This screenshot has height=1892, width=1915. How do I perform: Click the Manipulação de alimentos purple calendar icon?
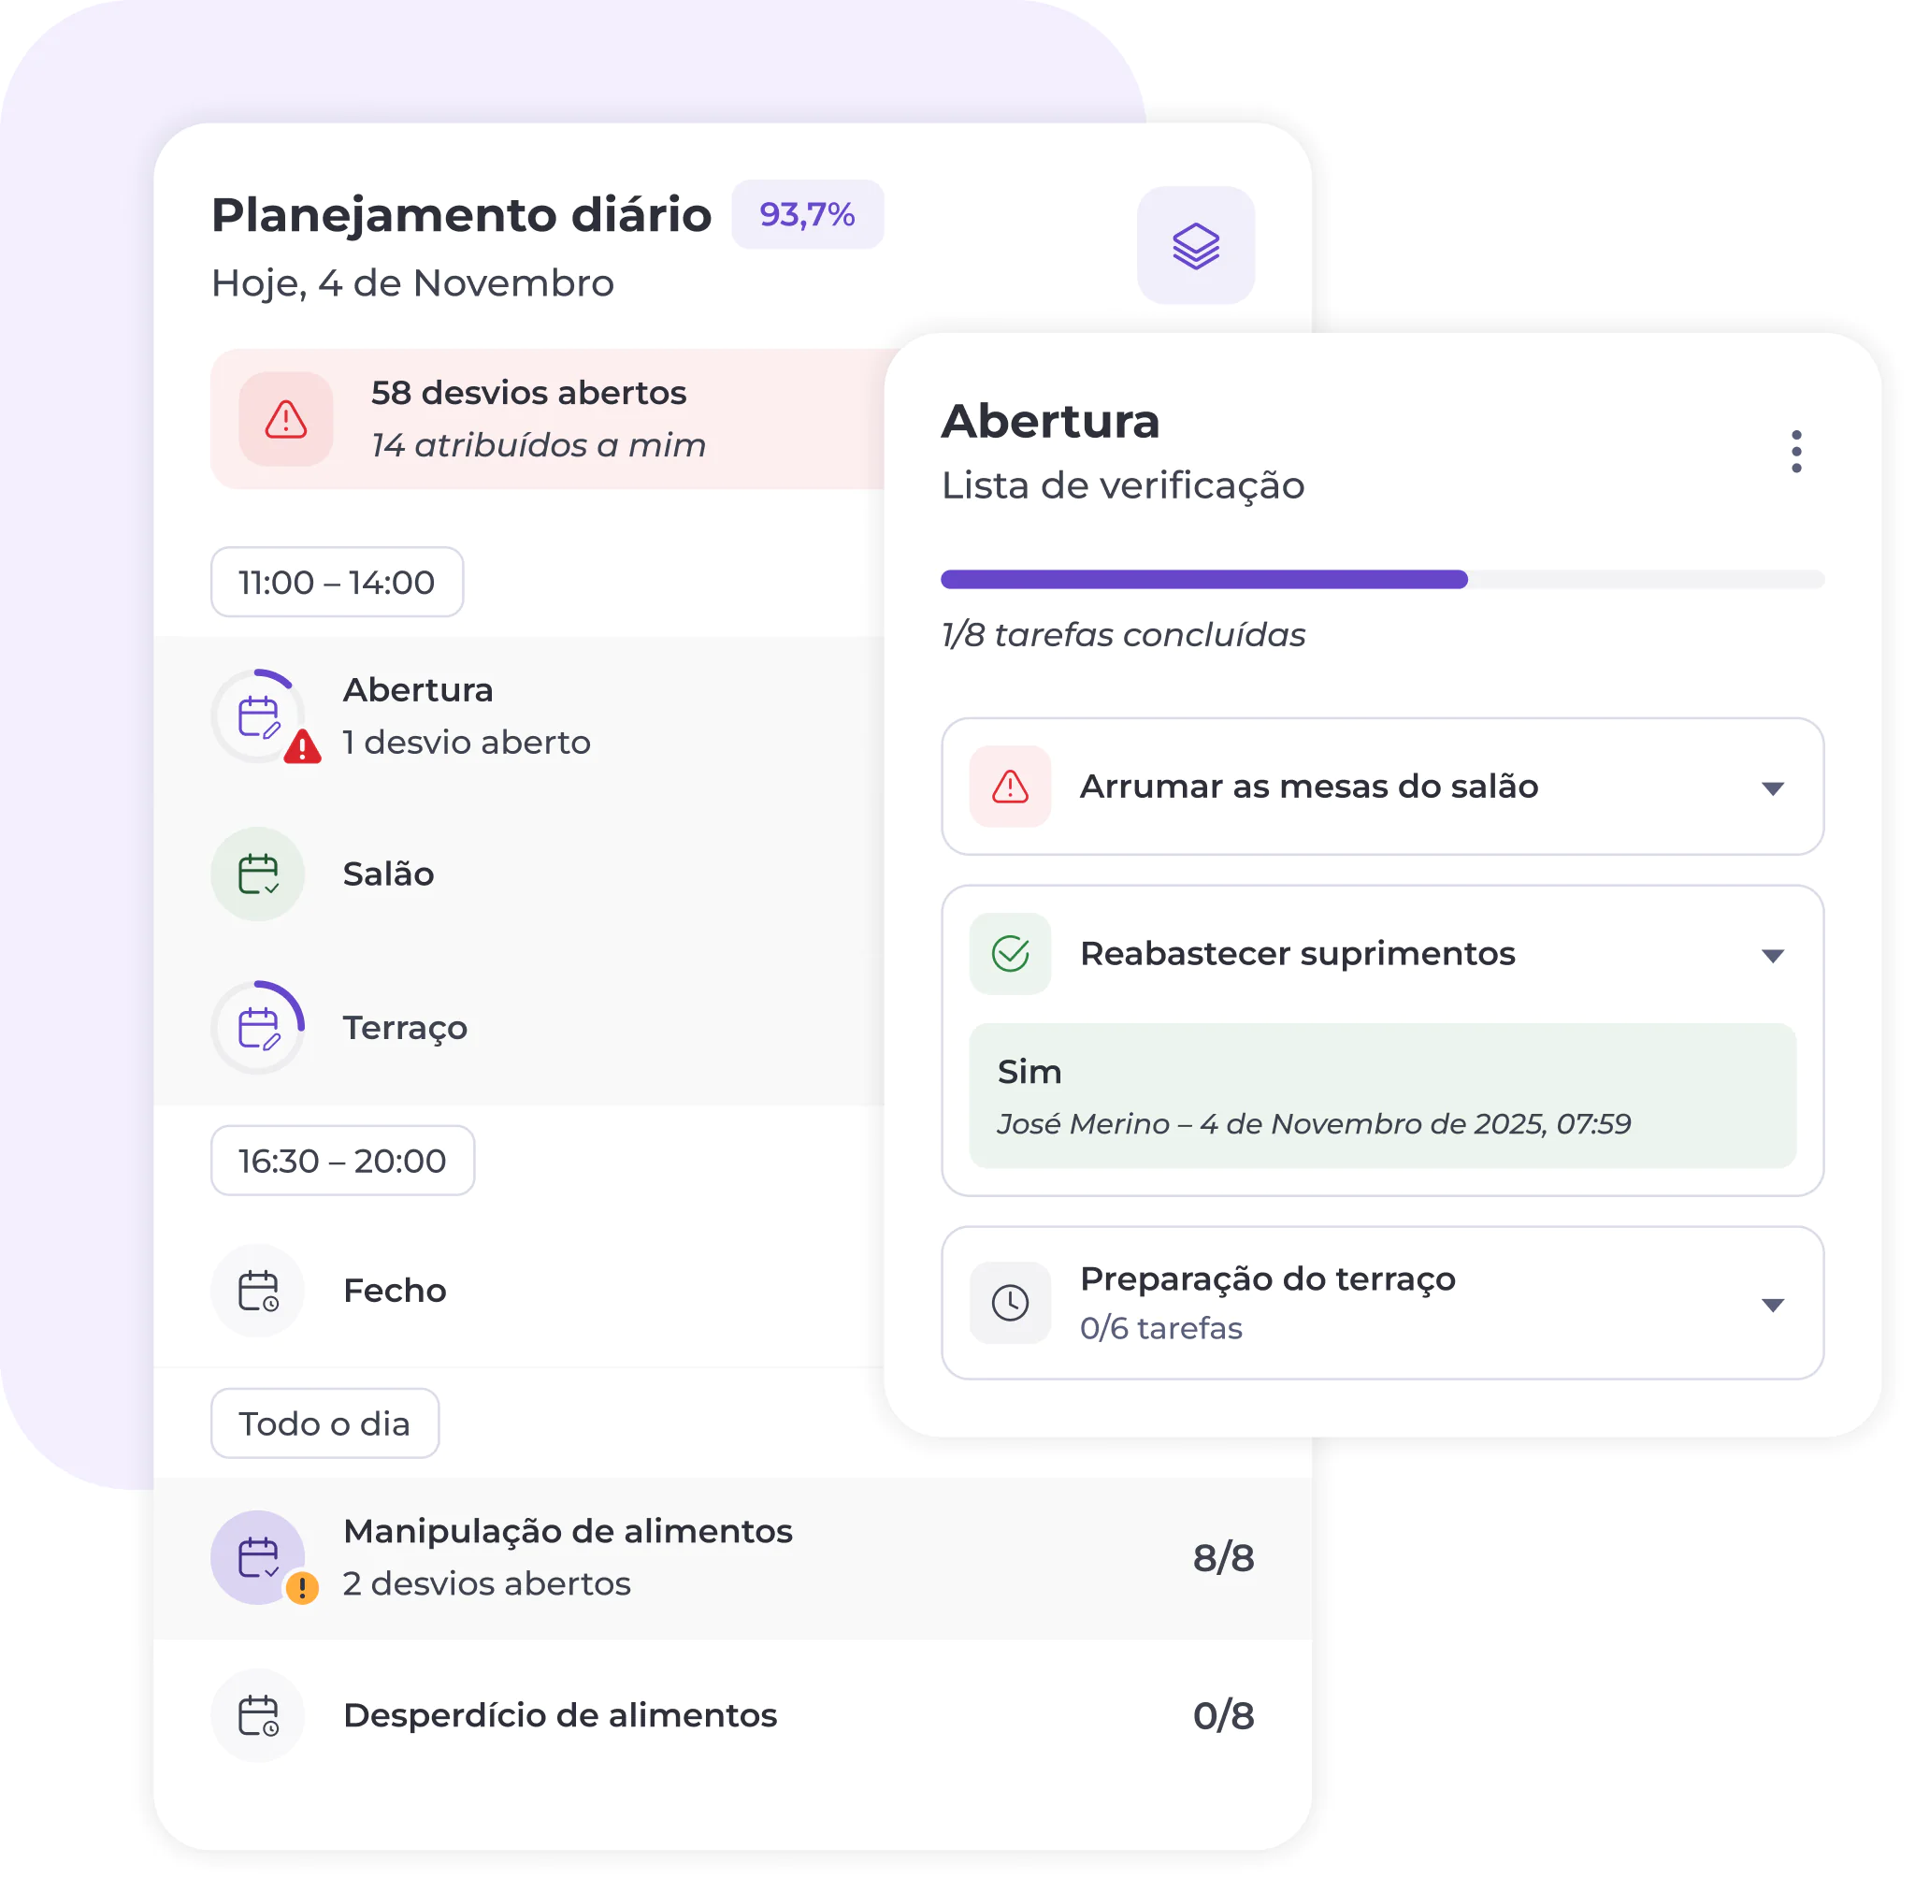258,1557
